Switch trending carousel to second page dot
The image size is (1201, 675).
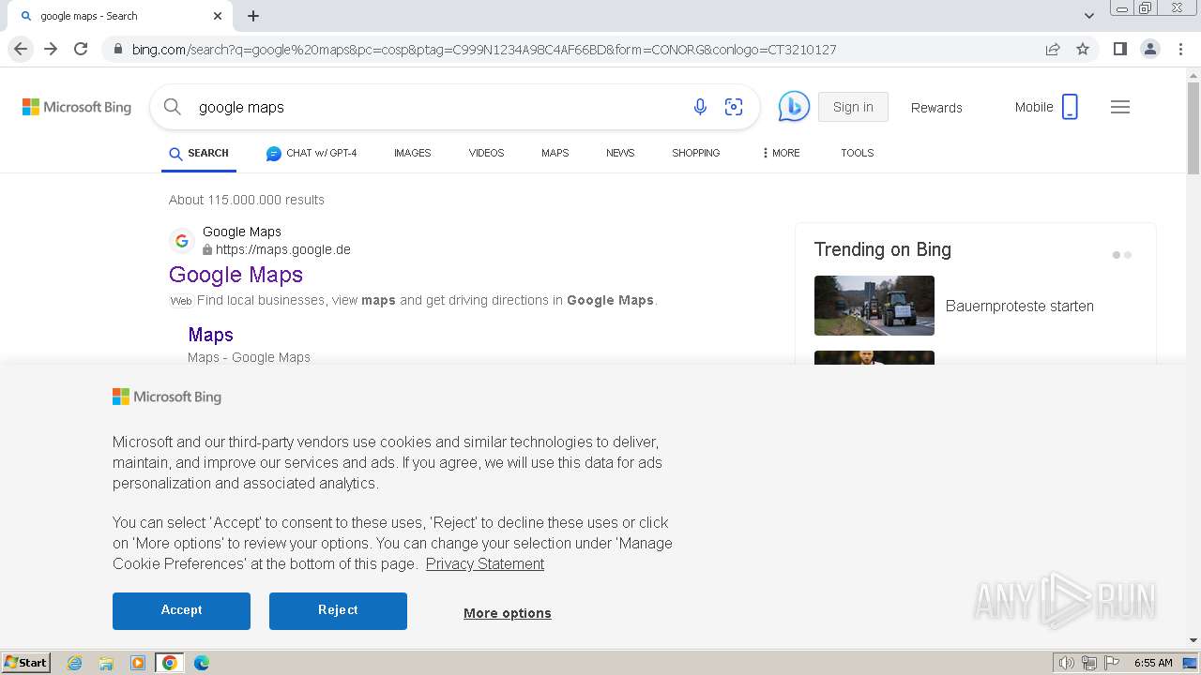[x=1128, y=255]
